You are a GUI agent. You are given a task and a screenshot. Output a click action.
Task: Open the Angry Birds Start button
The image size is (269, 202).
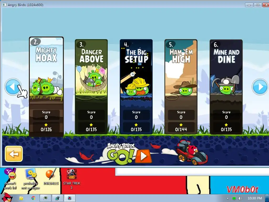coord(7,198)
